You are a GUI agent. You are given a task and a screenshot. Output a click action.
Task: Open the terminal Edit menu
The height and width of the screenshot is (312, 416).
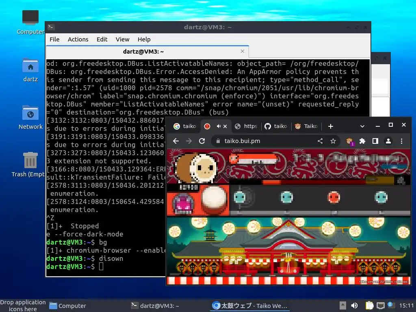coord(102,39)
